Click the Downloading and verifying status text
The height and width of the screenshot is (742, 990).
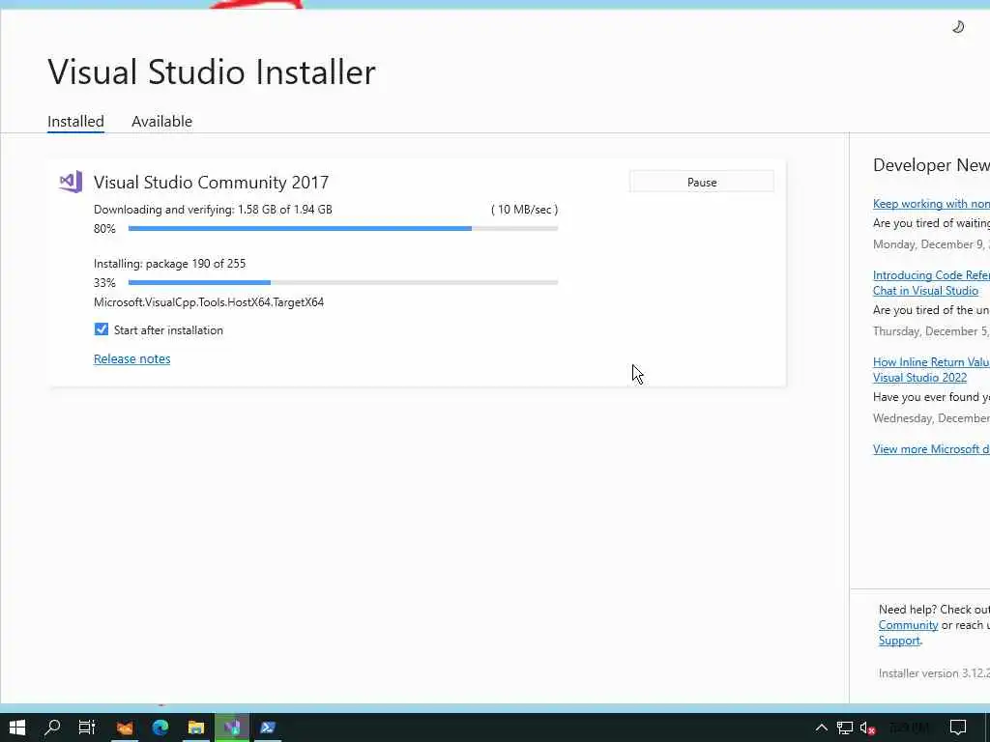(x=213, y=210)
